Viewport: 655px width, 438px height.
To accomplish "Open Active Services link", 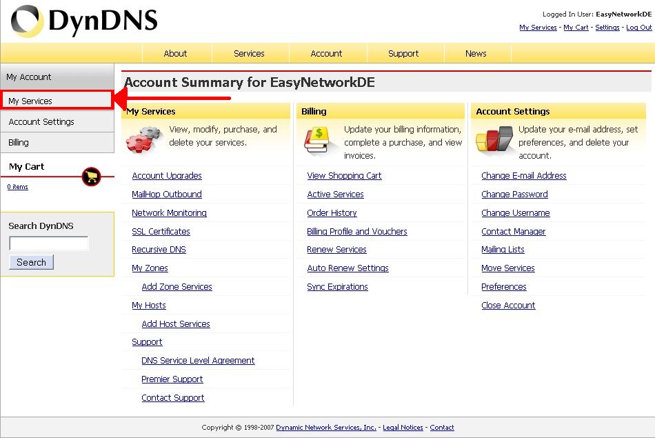I will point(336,195).
